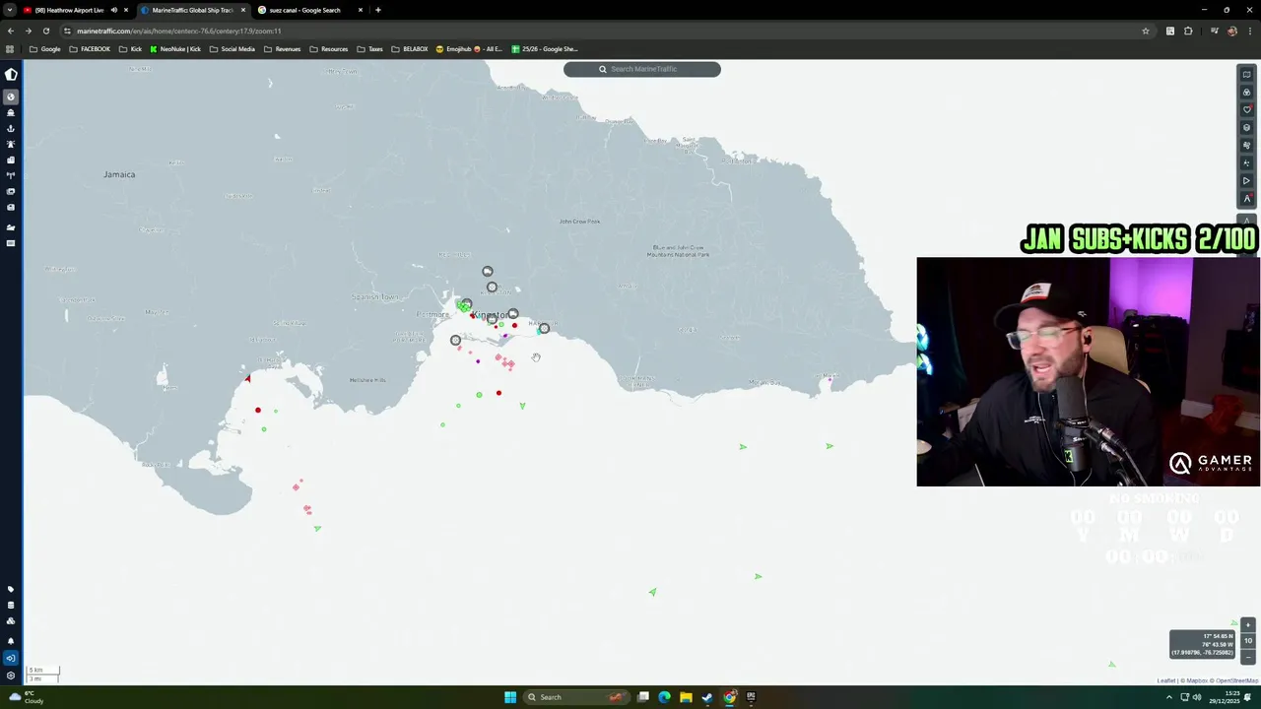This screenshot has width=1261, height=709.
Task: Close the suez canal Google Search tab
Action: pyautogui.click(x=361, y=10)
